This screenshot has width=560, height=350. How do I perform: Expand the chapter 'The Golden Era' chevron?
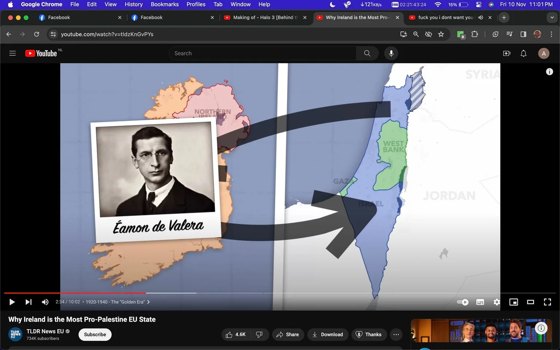tap(148, 302)
